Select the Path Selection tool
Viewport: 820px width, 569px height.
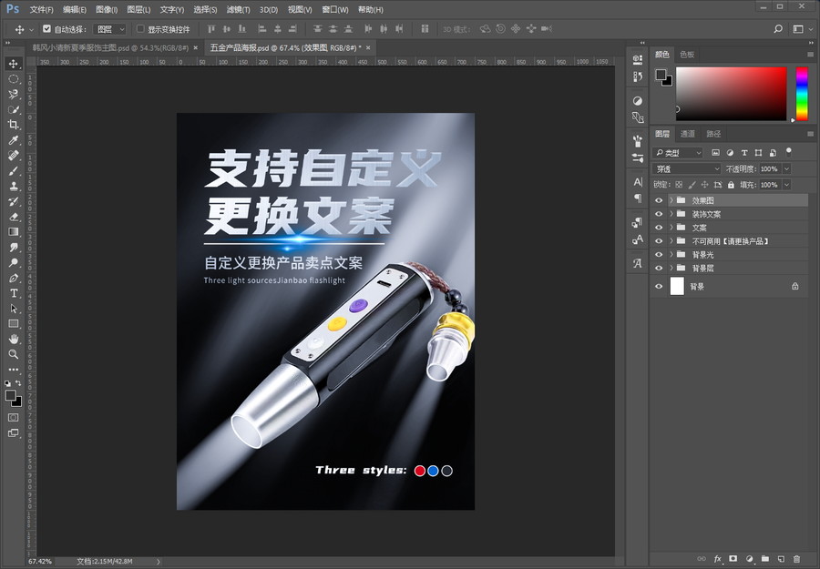13,309
